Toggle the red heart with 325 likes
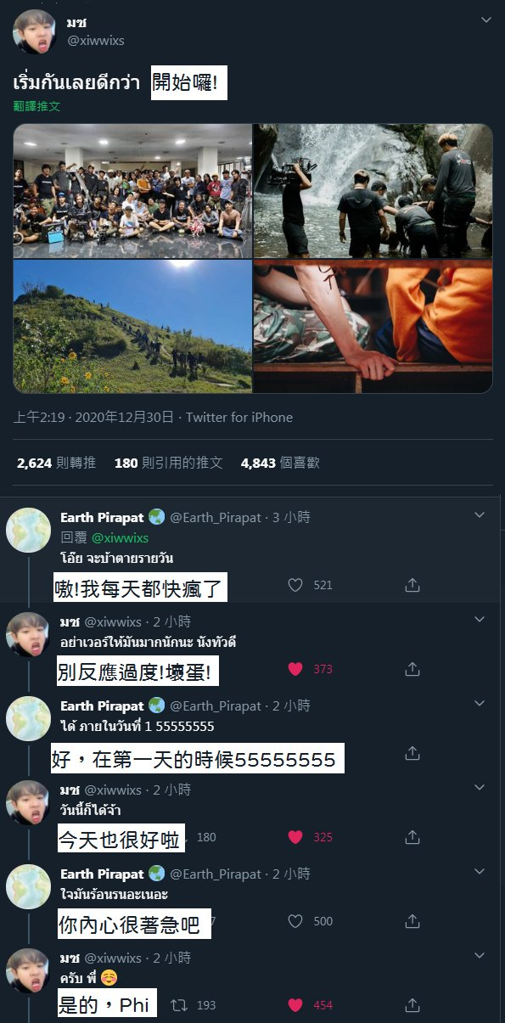The width and height of the screenshot is (505, 1023). tap(295, 837)
